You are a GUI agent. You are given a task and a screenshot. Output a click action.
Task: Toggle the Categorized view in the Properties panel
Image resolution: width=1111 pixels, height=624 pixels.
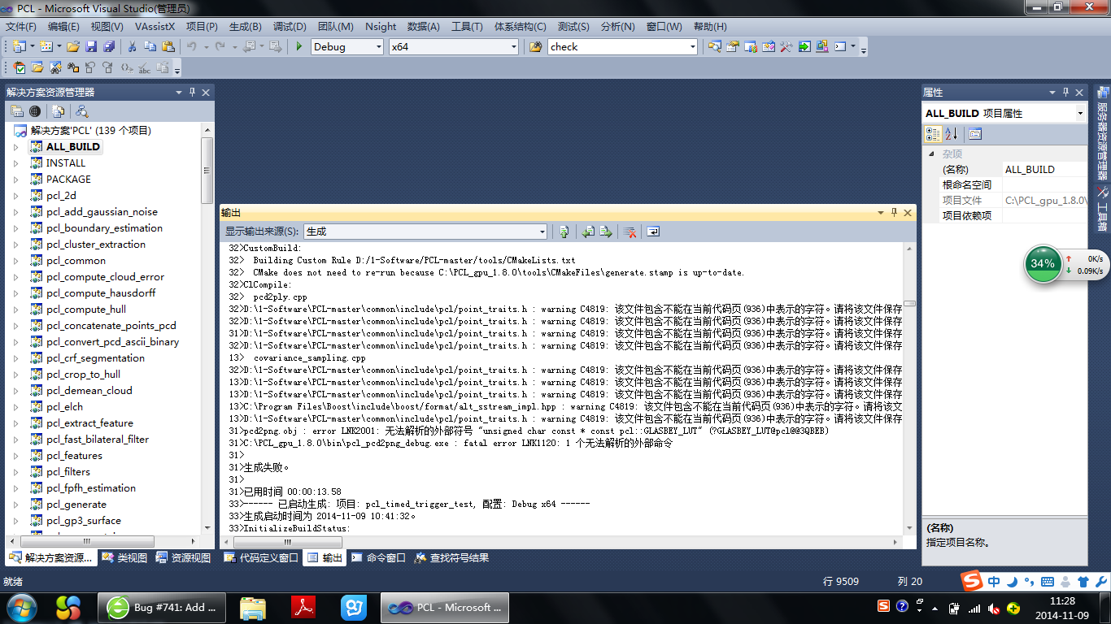(x=934, y=134)
